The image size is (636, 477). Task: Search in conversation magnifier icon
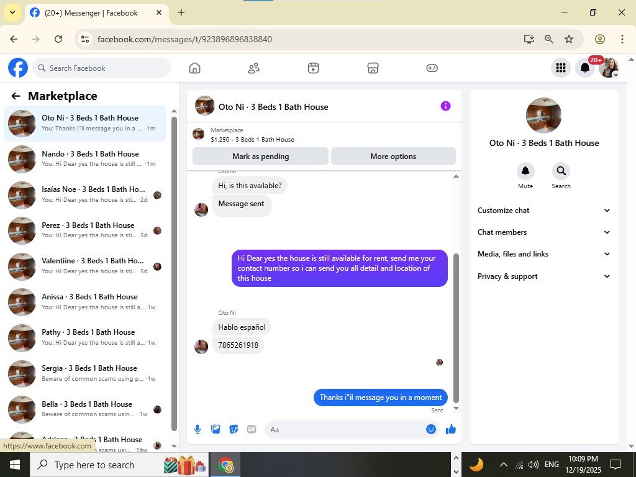coord(561,171)
